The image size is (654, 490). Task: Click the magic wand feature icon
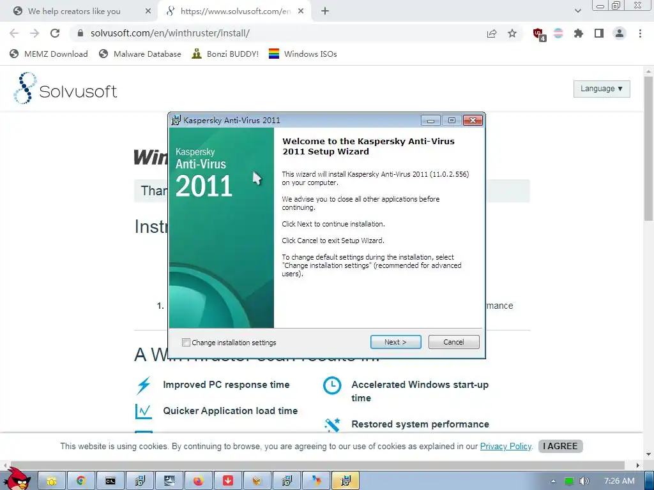(x=332, y=425)
